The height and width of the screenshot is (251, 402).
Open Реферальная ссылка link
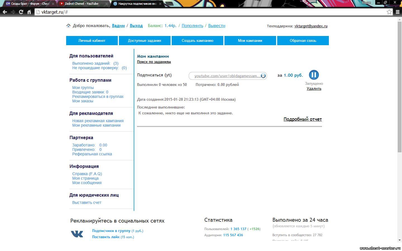coord(92,154)
